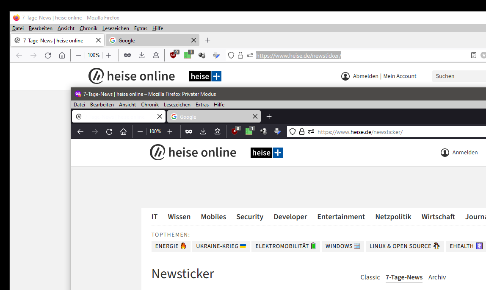The height and width of the screenshot is (290, 486).
Task: Select the Classic newsticker view
Action: (370, 277)
